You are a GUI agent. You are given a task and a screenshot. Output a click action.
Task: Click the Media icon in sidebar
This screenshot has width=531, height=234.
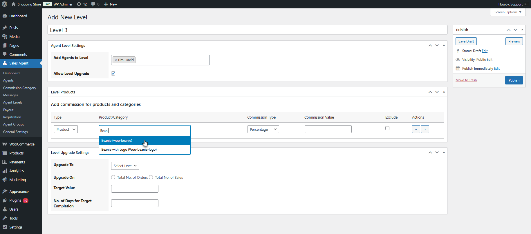click(x=5, y=36)
